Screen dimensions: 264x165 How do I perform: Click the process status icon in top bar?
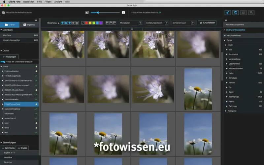(4, 13)
